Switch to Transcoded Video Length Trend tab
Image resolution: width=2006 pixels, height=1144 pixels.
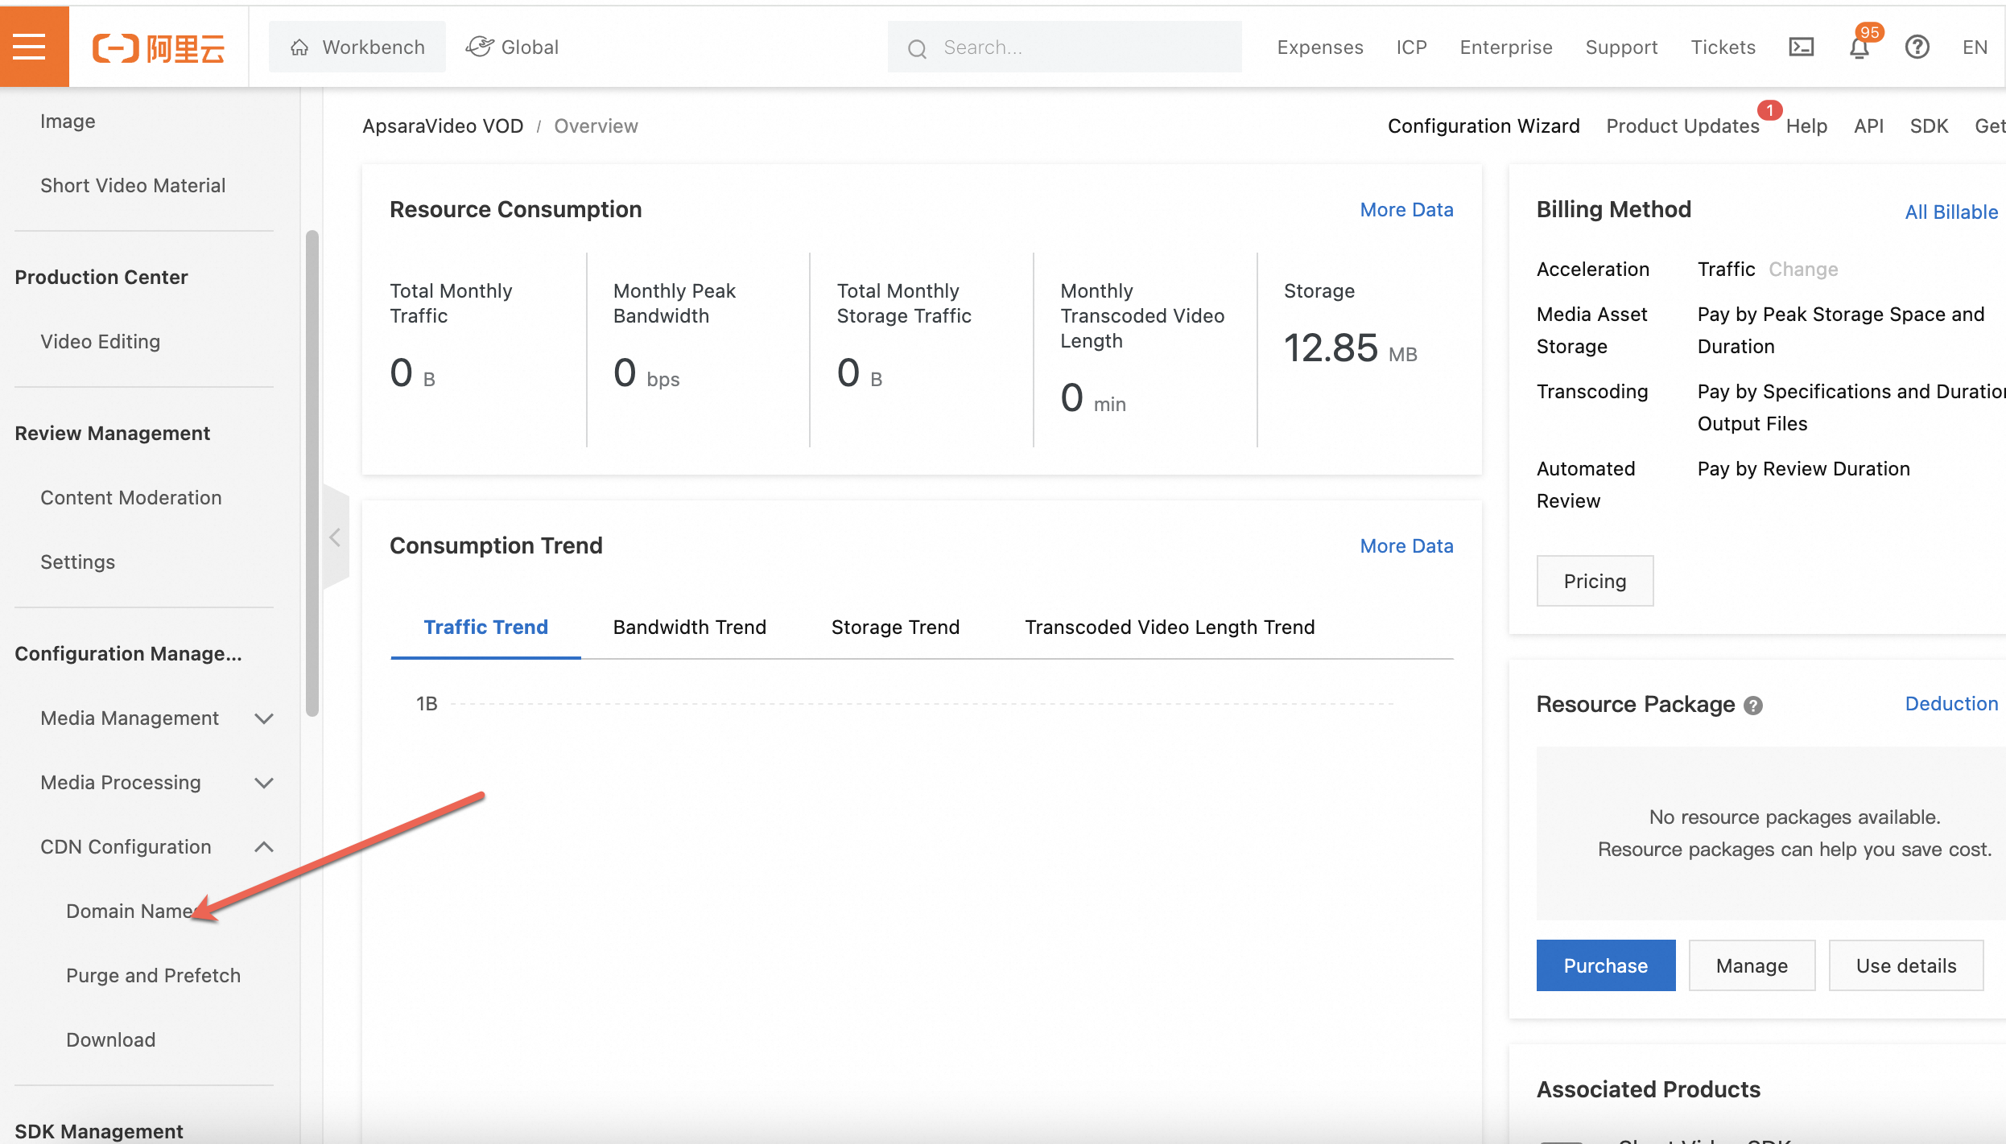pyautogui.click(x=1169, y=627)
